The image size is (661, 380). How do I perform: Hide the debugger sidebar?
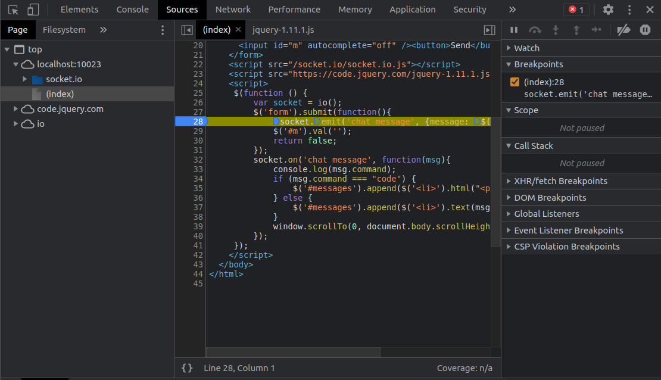489,30
